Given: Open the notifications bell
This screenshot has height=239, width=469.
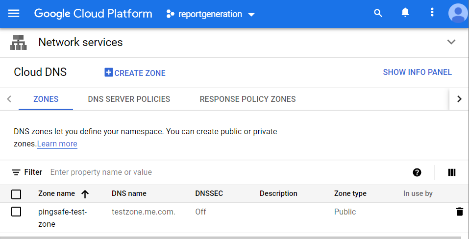Looking at the screenshot, I should pos(405,13).
